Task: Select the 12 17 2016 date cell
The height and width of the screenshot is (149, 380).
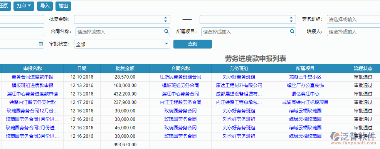Action: click(82, 102)
